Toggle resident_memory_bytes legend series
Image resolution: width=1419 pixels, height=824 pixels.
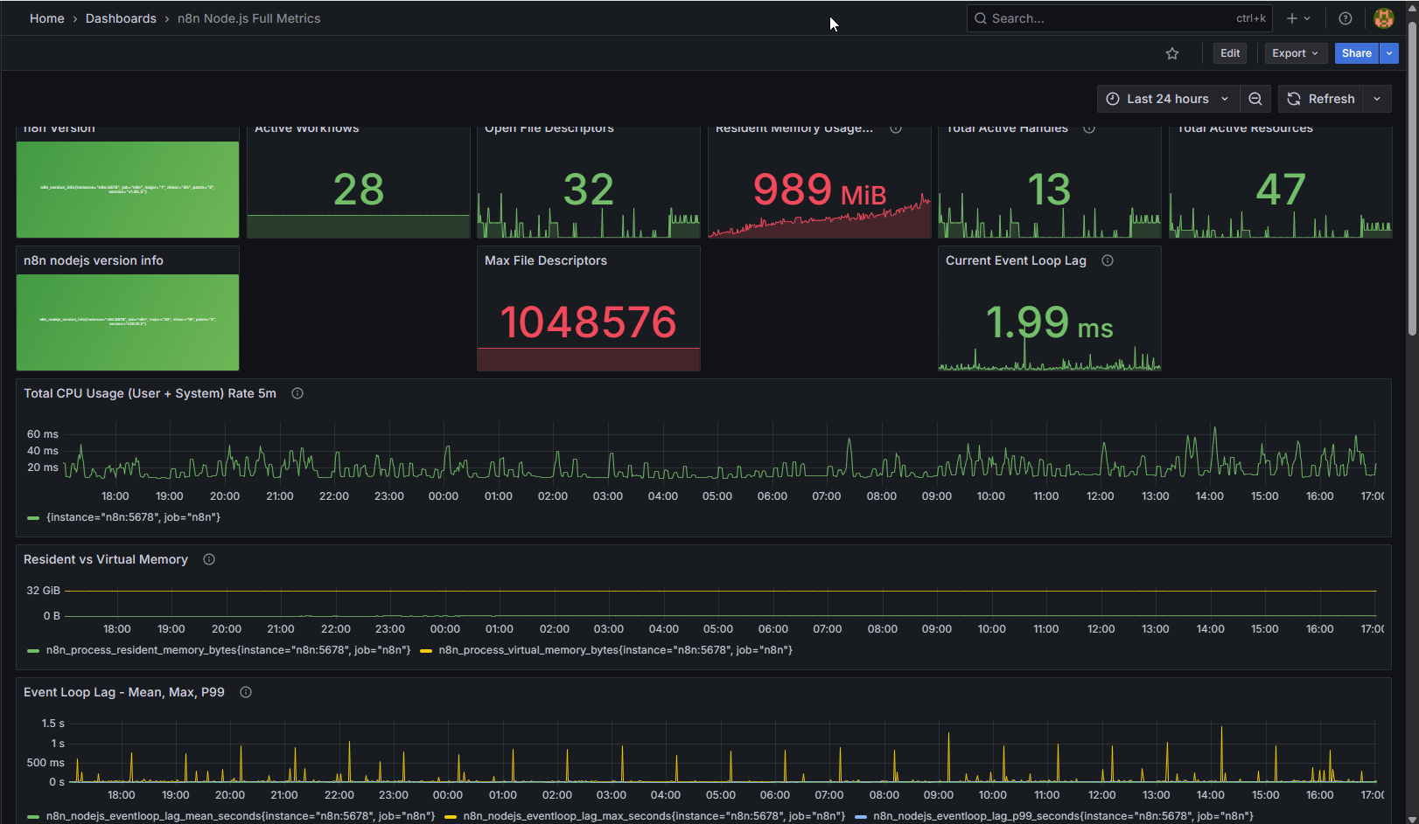pyautogui.click(x=228, y=650)
